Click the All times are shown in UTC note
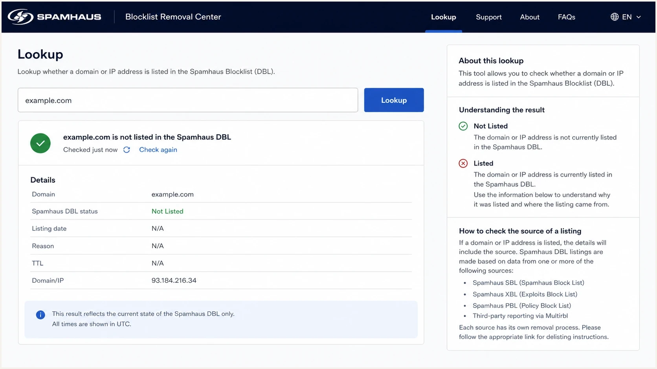657x369 pixels. pyautogui.click(x=92, y=324)
